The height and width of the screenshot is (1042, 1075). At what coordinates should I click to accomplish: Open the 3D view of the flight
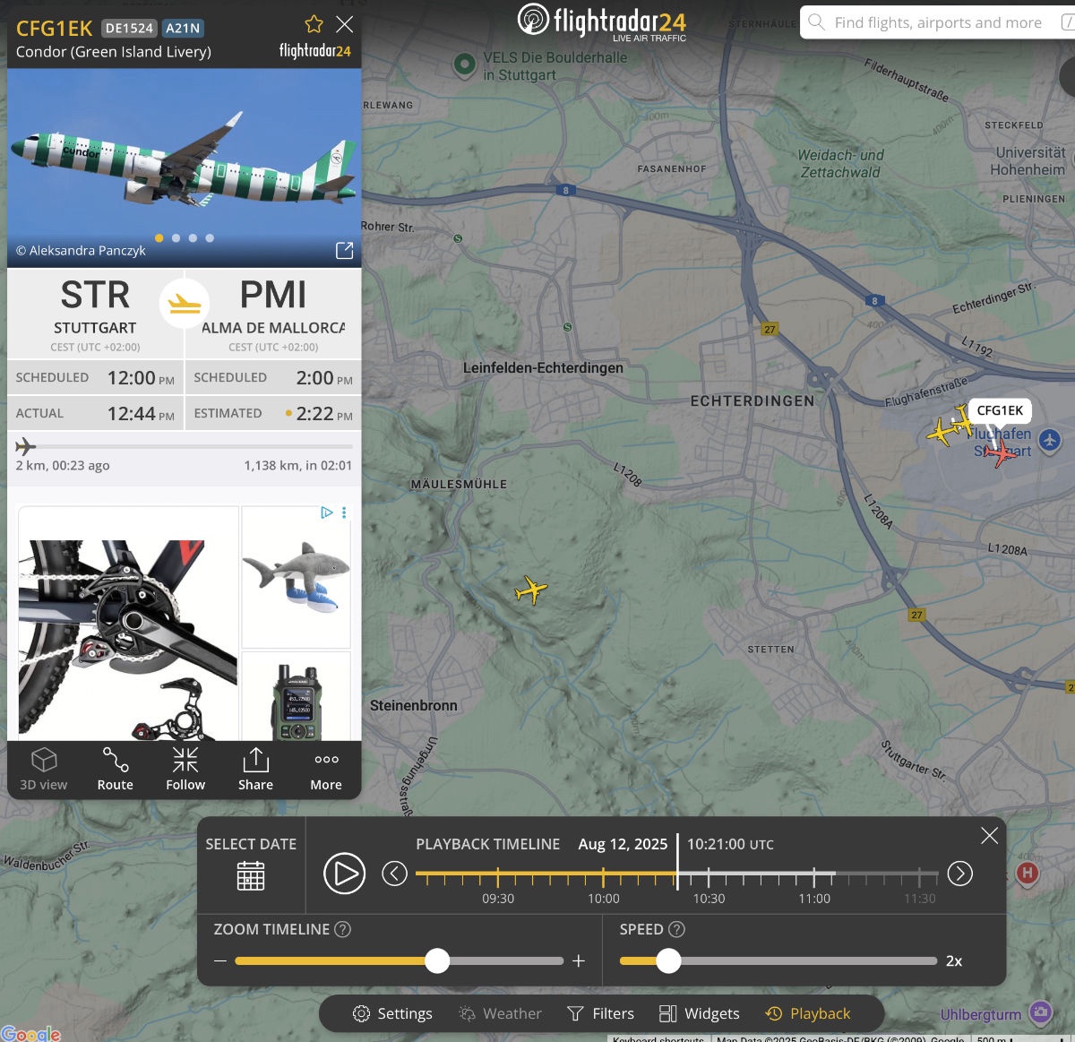pyautogui.click(x=44, y=769)
